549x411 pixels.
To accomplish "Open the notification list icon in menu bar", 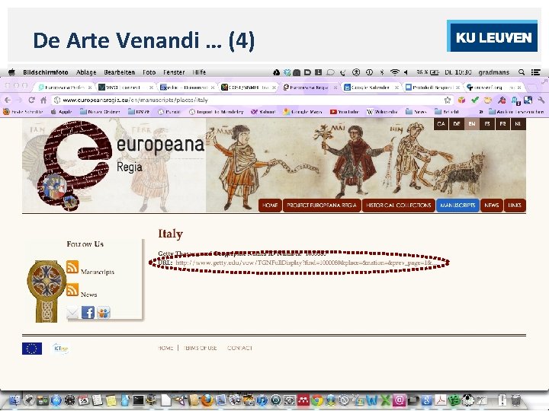I will pyautogui.click(x=535, y=72).
